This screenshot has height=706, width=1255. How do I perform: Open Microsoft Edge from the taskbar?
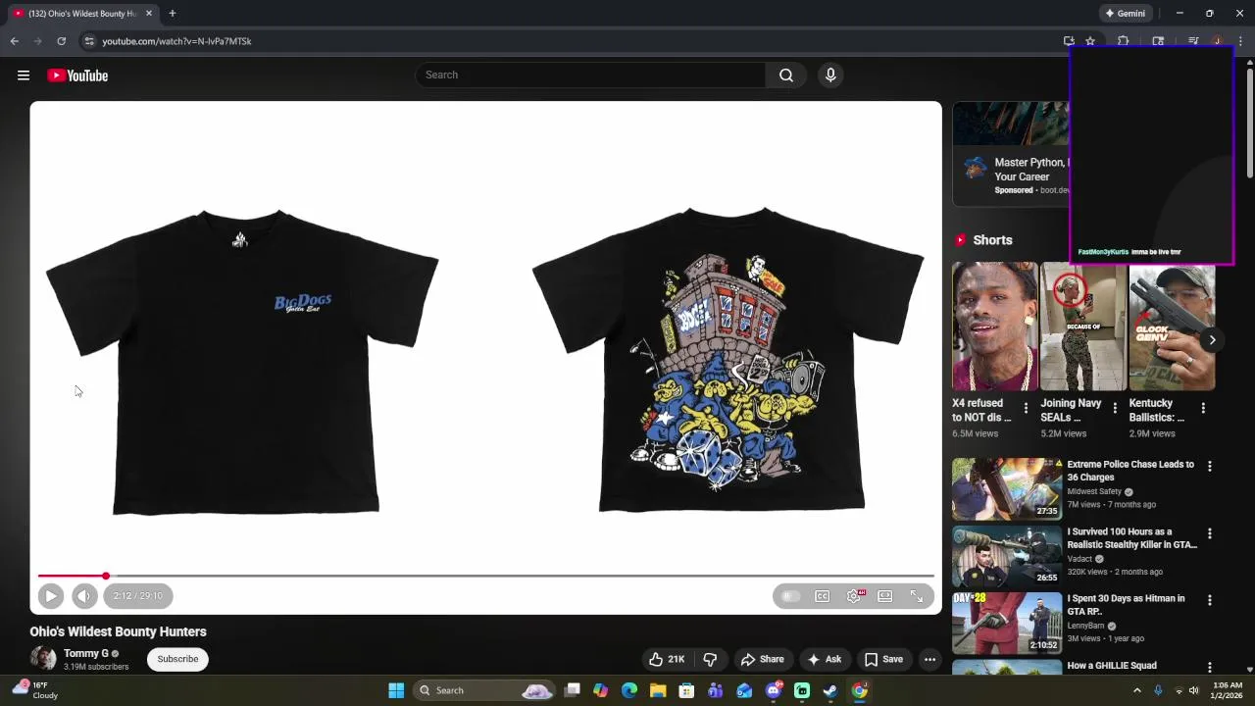point(629,690)
